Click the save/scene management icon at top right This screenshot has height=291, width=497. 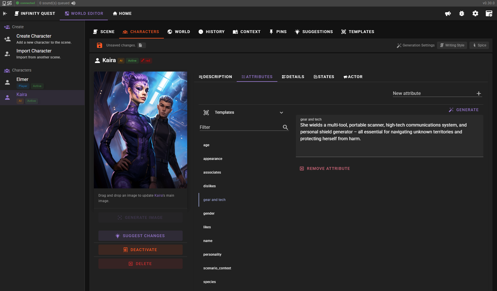coord(489,13)
